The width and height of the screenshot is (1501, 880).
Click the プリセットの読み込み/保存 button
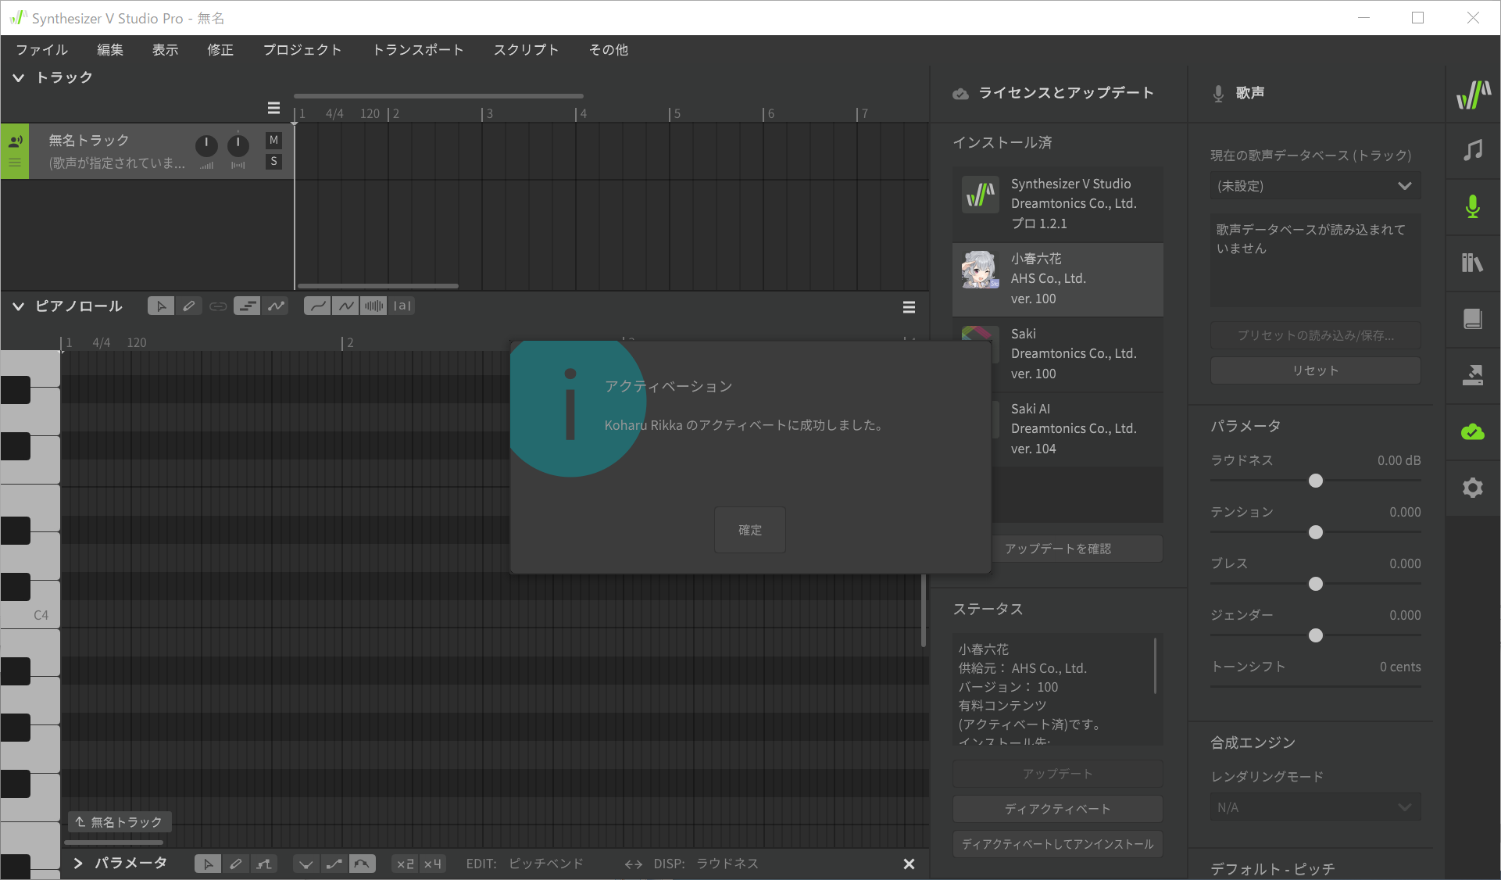1316,335
